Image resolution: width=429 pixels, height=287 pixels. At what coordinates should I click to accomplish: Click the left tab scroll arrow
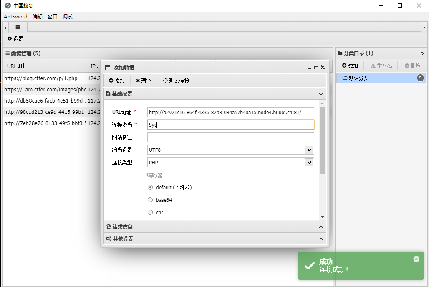point(5,28)
